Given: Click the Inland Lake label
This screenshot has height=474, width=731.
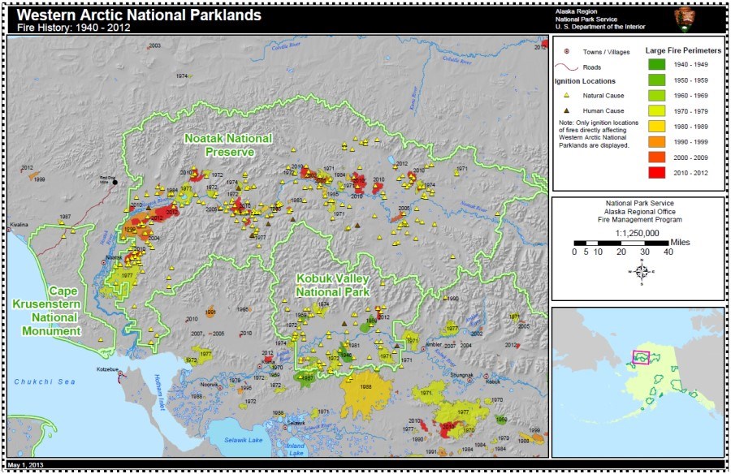Looking at the screenshot, I should coord(296,450).
